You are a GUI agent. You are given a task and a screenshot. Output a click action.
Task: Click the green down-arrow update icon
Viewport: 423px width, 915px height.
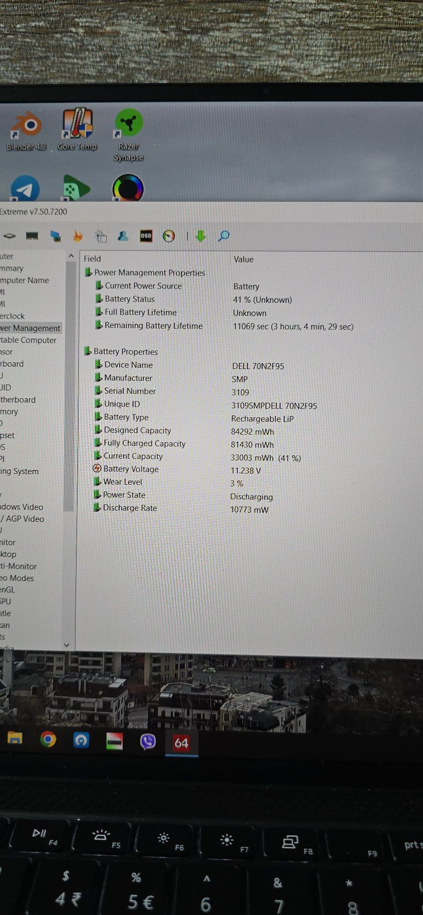coord(201,236)
